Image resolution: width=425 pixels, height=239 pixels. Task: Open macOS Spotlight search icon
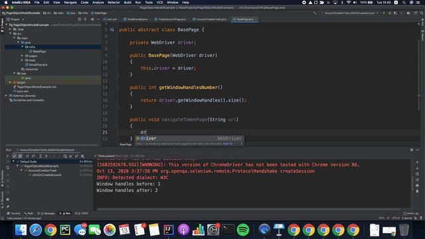point(404,3)
